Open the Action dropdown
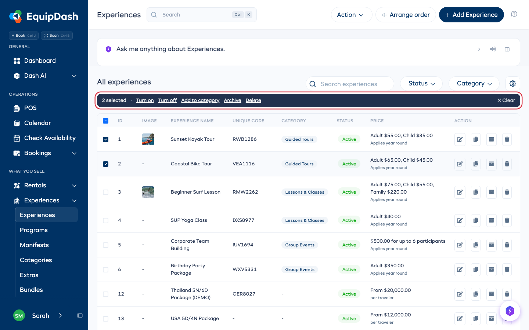This screenshot has width=529, height=330. click(x=352, y=15)
